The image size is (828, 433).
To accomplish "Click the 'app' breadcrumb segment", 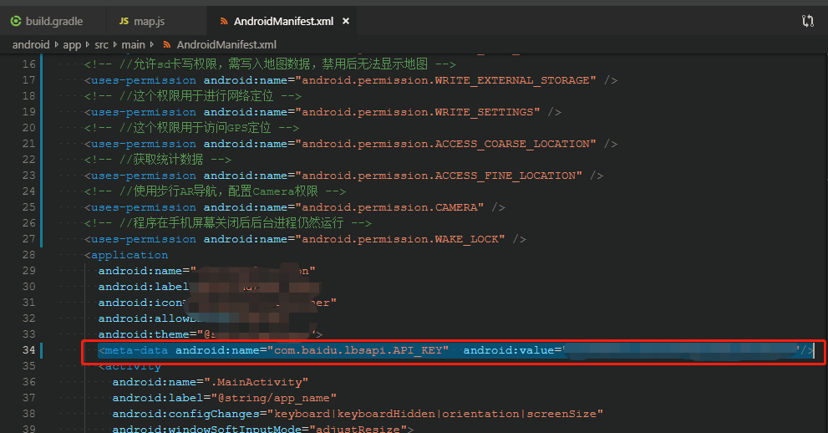I will coord(72,45).
